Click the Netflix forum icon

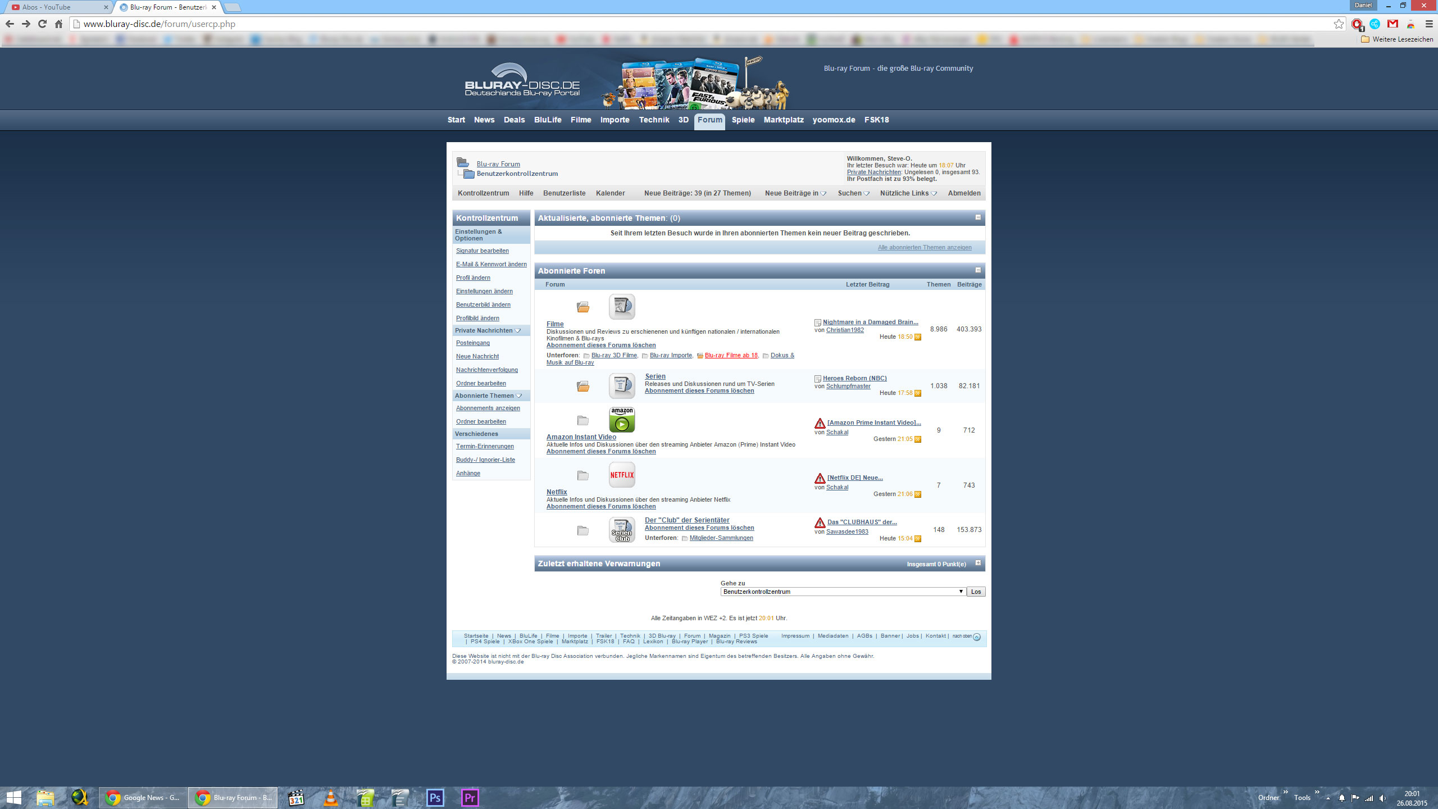pyautogui.click(x=622, y=475)
